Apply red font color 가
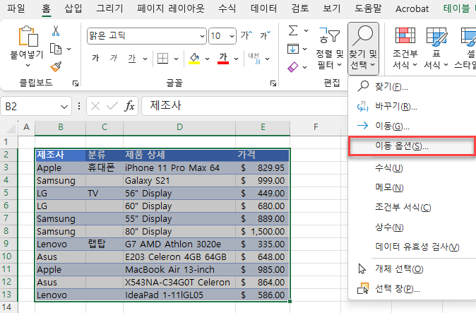This screenshot has height=313, width=476. pos(223,58)
